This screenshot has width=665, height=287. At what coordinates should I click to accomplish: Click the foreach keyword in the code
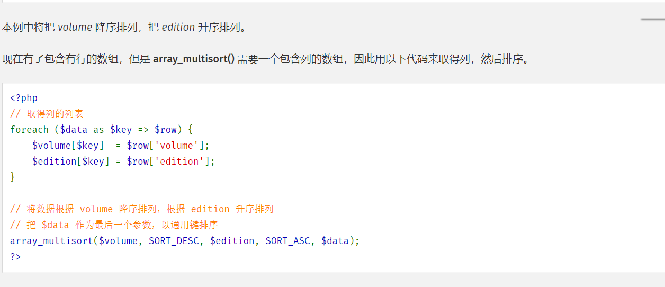pyautogui.click(x=29, y=130)
